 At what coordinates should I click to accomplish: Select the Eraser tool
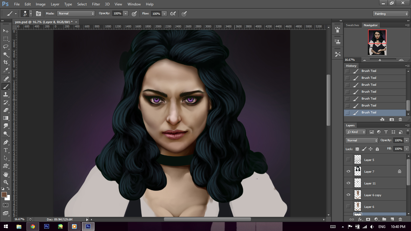point(6,110)
